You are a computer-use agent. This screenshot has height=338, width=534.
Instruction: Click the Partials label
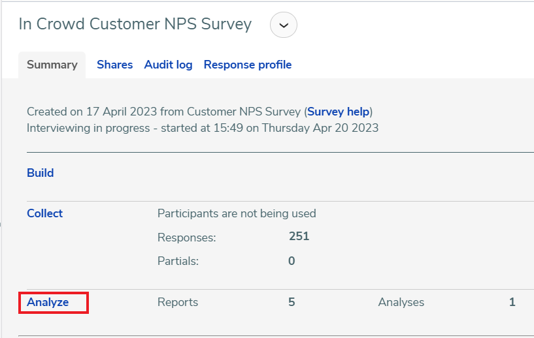tap(178, 261)
